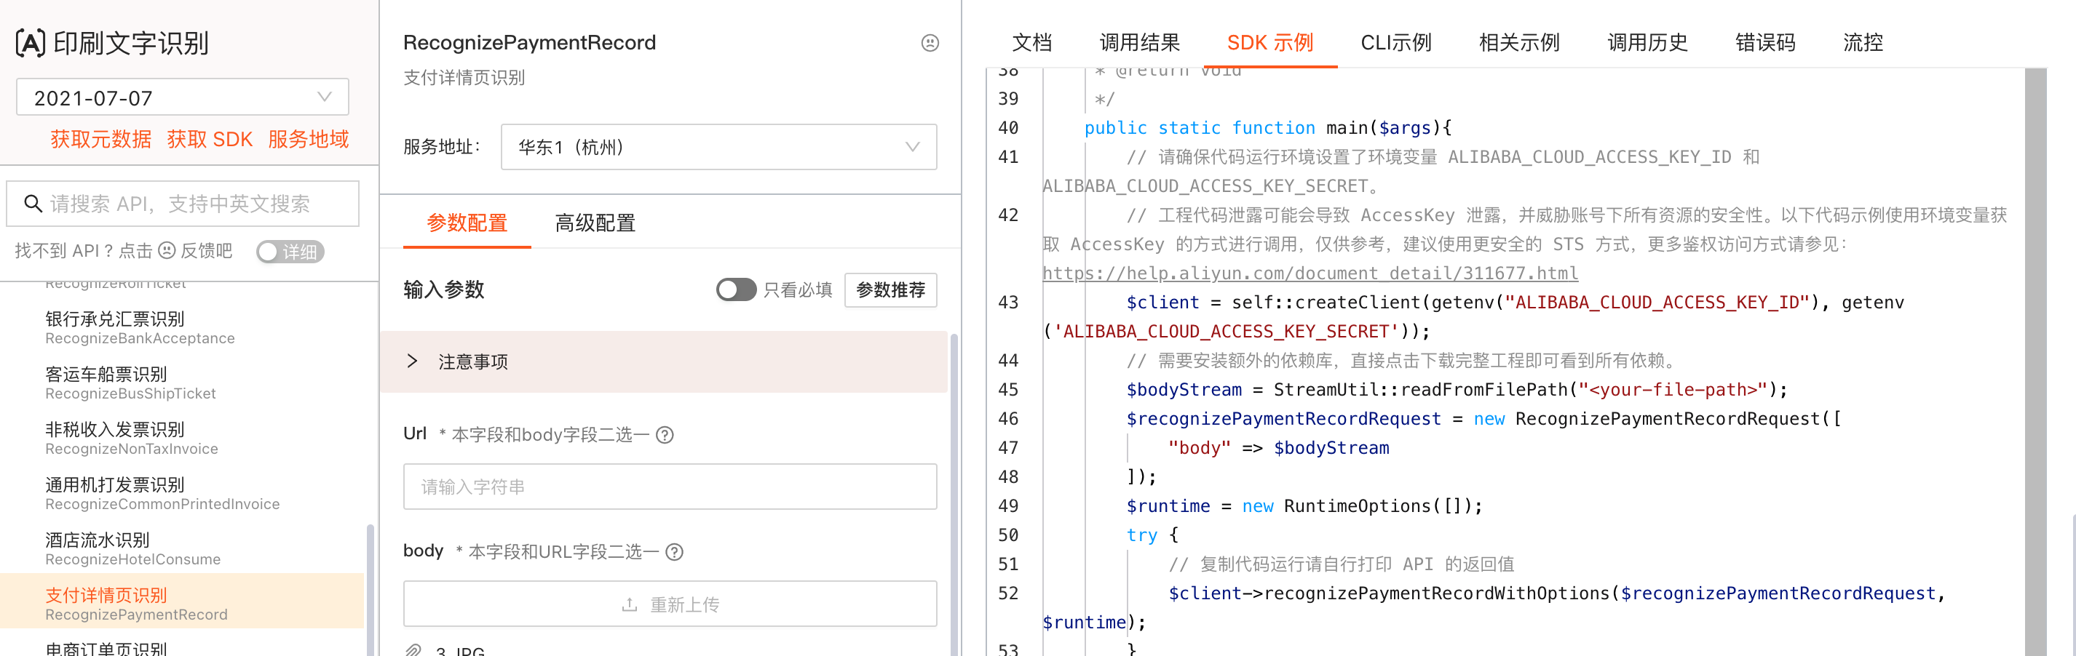Open the 调用历史 tab
The width and height of the screenshot is (2076, 656).
[x=1647, y=42]
